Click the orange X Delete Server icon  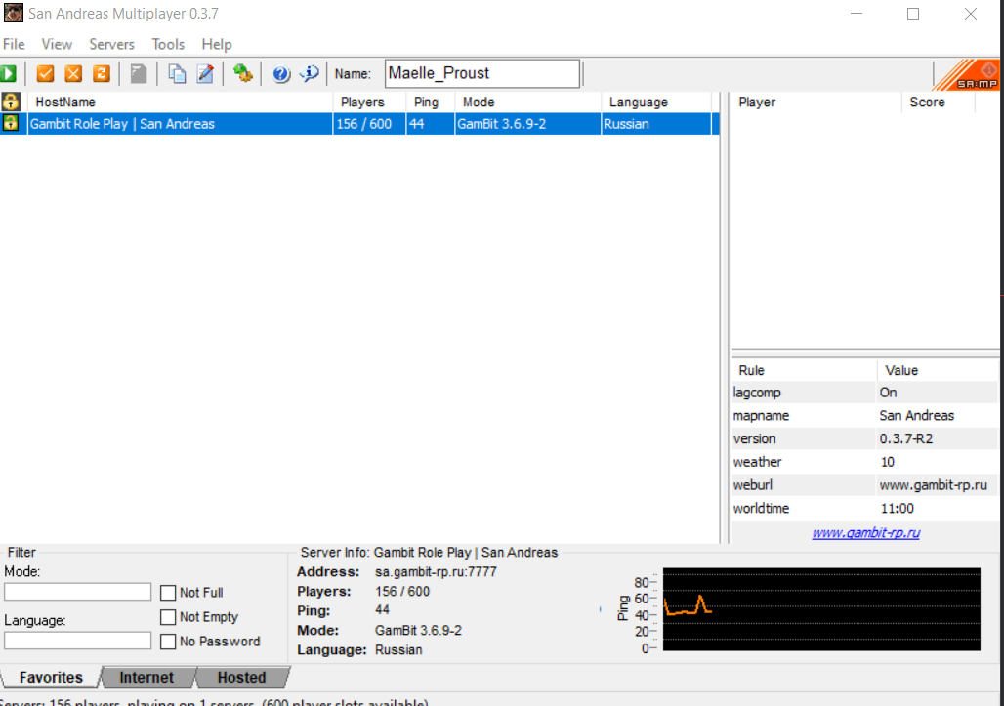click(73, 74)
